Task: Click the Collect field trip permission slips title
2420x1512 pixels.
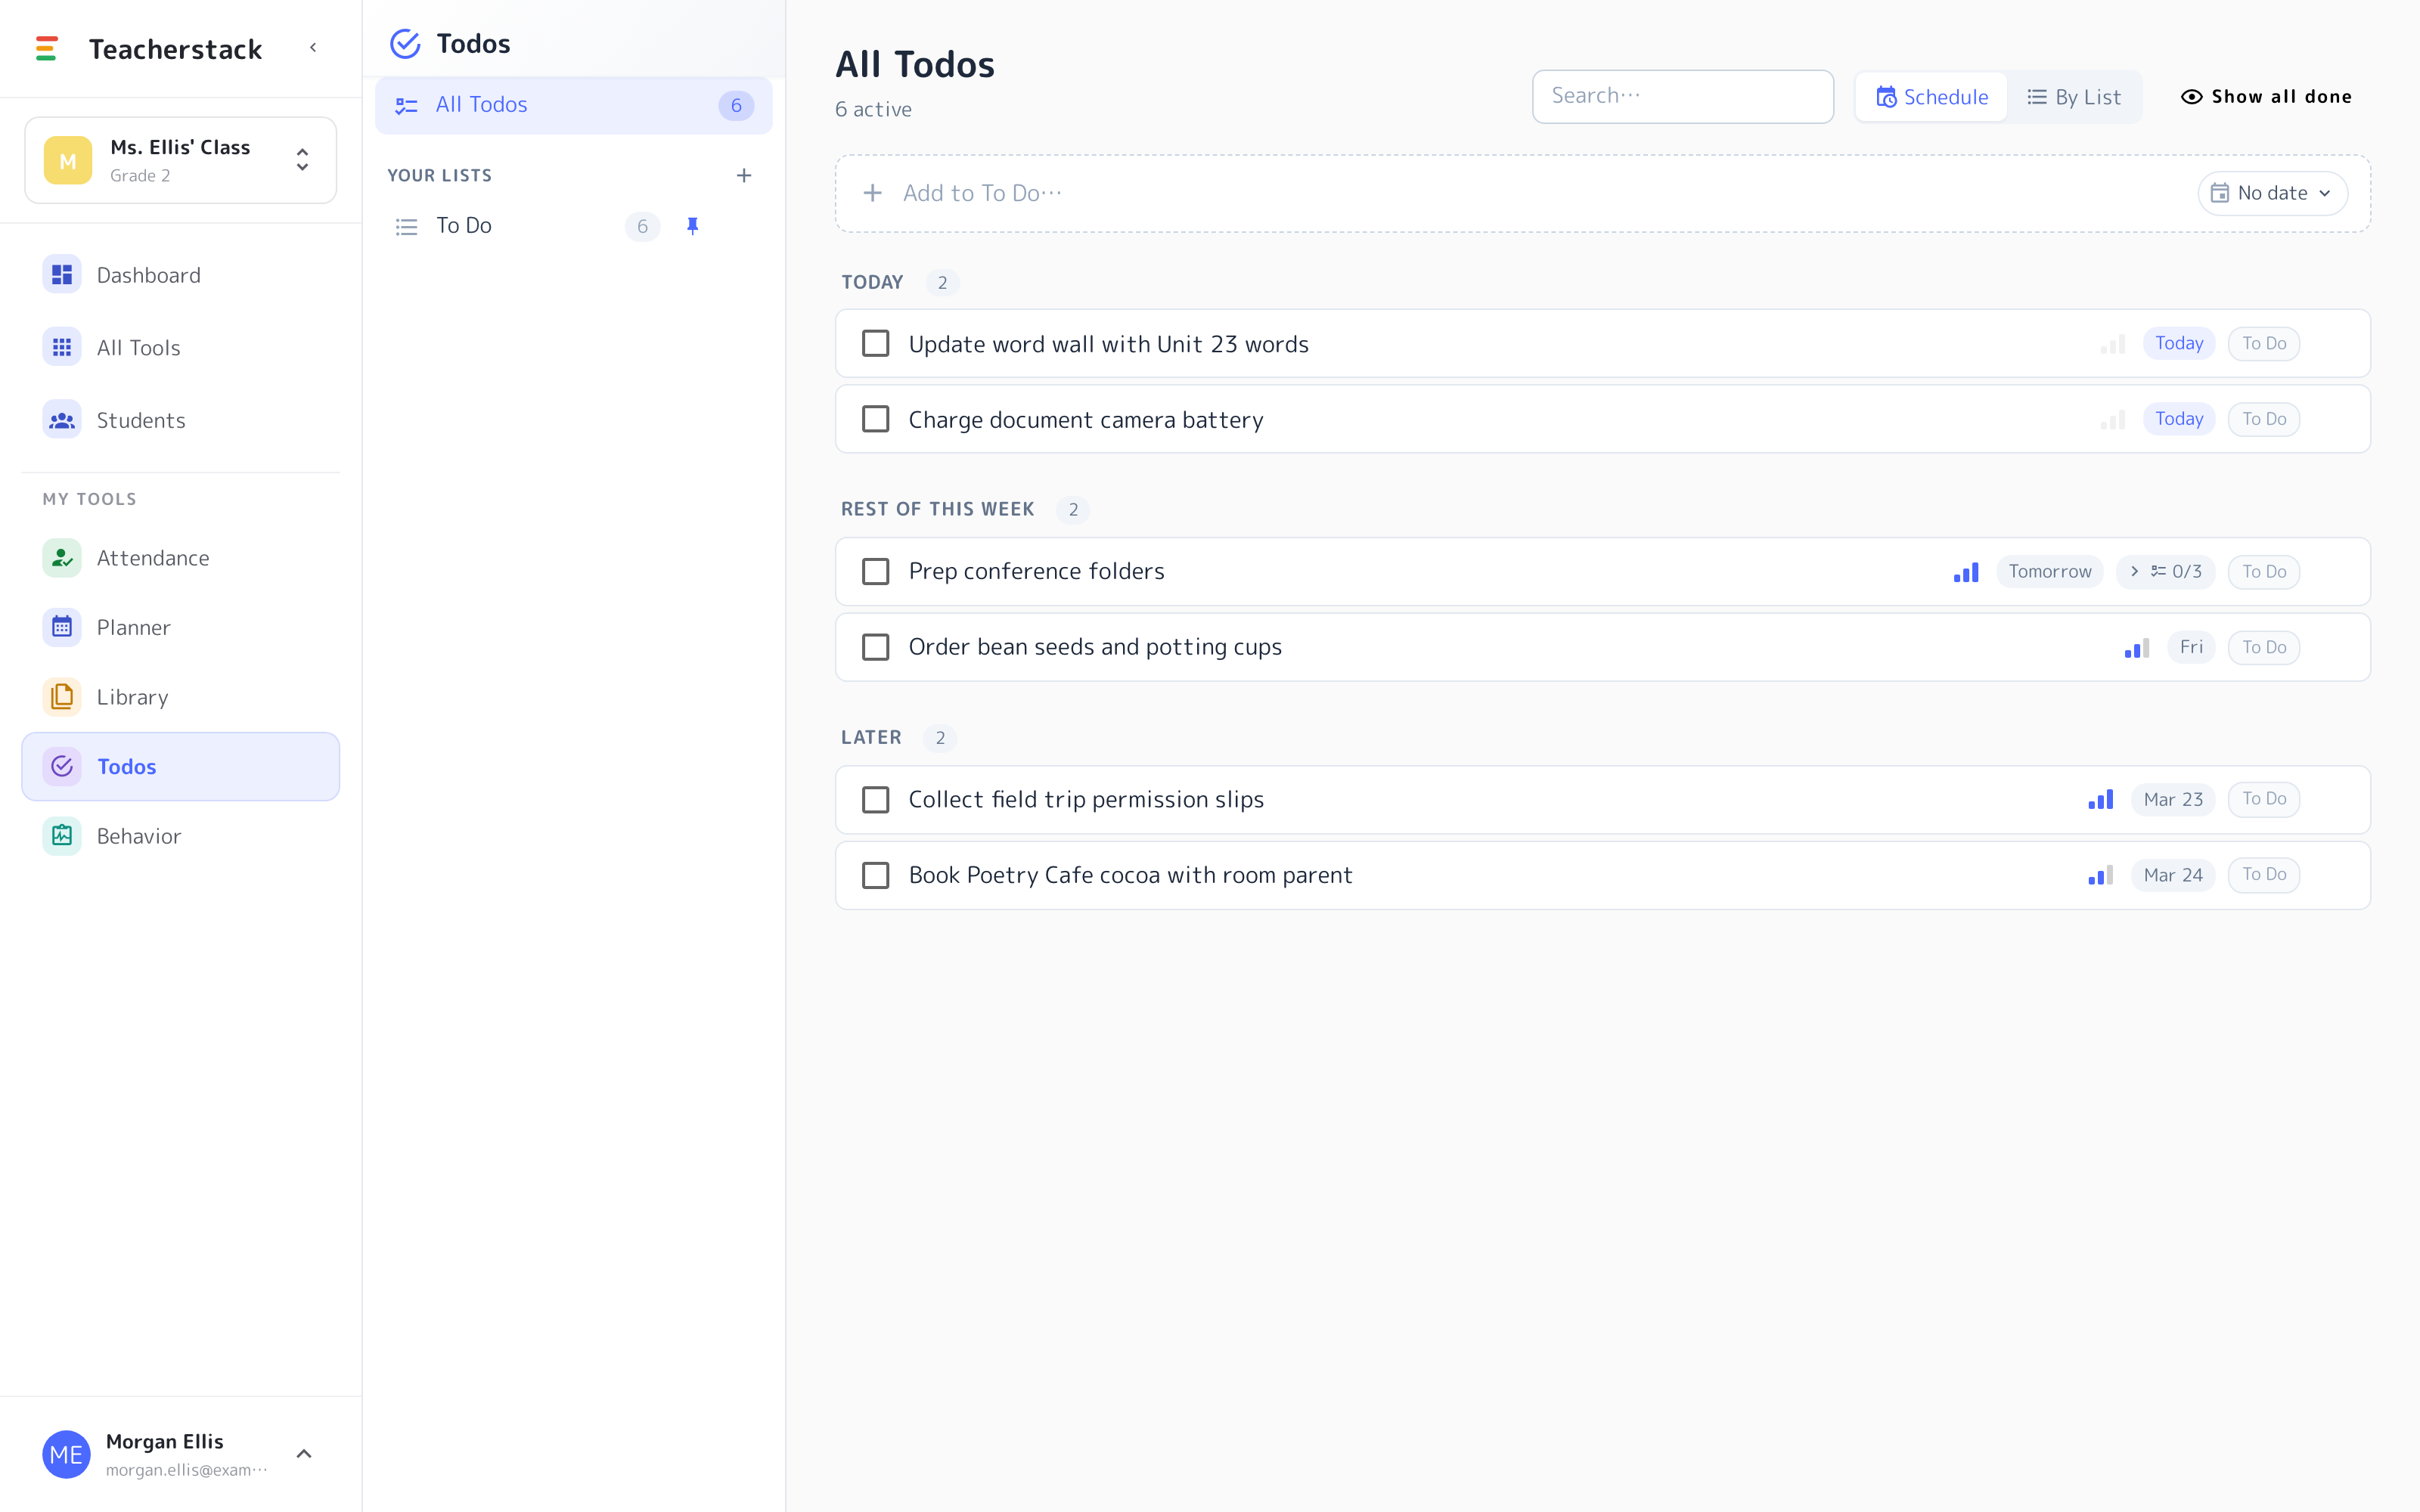Action: pyautogui.click(x=1086, y=799)
